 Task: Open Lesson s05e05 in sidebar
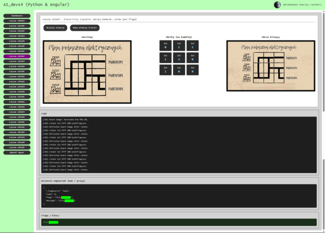click(x=17, y=147)
